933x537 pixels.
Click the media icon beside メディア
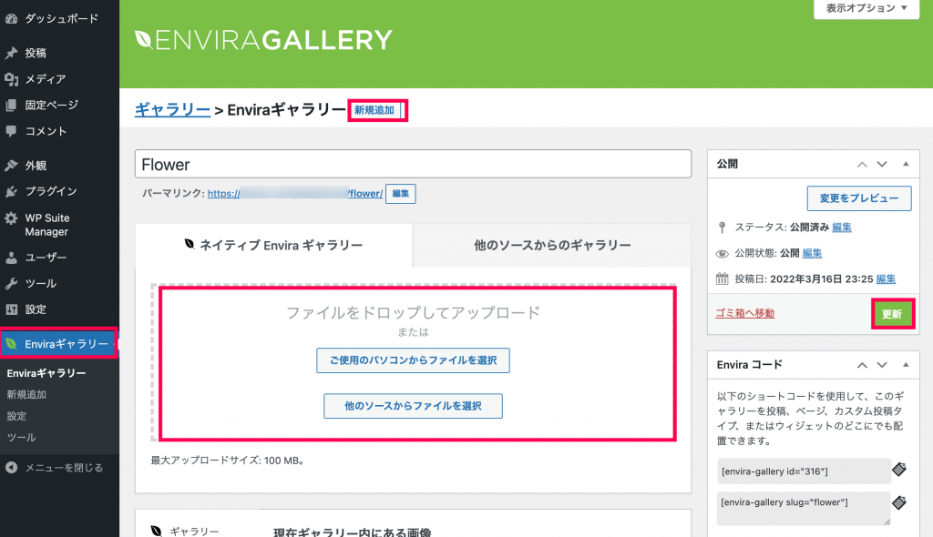coord(11,79)
